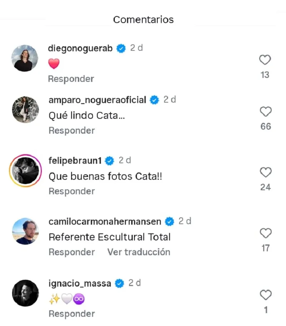Screen dimensions: 286x326
Task: Open username diegonoguerab
Action: 80,48
